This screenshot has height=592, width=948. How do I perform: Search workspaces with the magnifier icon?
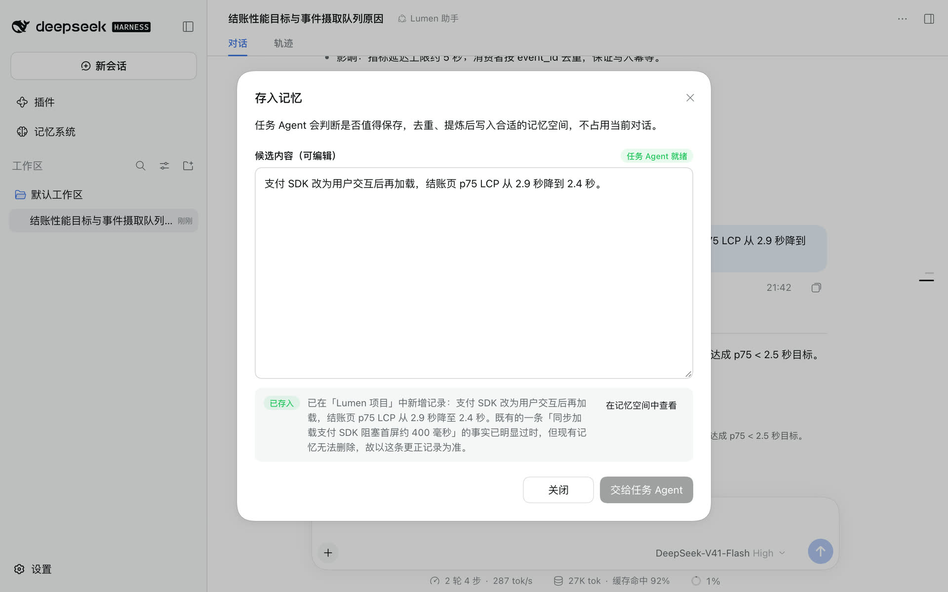(141, 166)
